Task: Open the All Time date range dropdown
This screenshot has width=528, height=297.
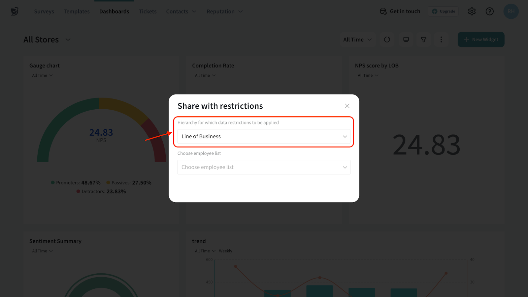Action: coord(357,40)
